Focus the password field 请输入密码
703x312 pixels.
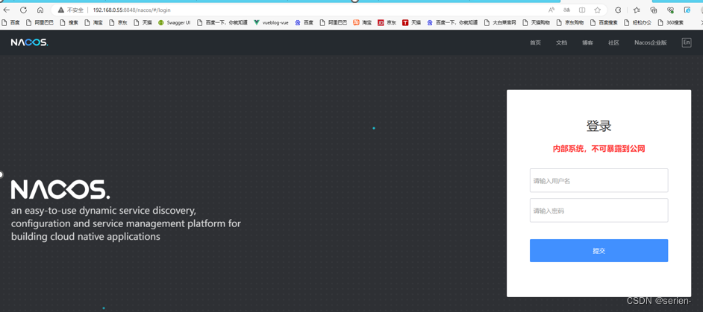(599, 211)
